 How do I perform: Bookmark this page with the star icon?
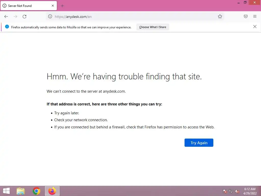coord(220,16)
